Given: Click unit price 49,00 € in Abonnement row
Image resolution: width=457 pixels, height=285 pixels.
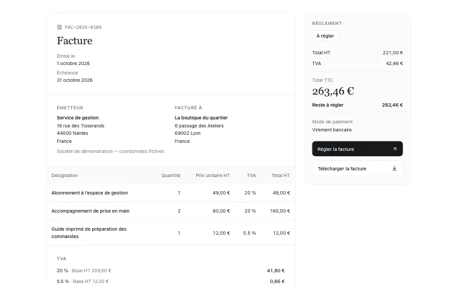Looking at the screenshot, I should click(221, 193).
